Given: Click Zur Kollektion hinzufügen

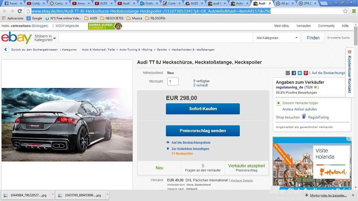Looking at the screenshot, I should (x=190, y=149).
